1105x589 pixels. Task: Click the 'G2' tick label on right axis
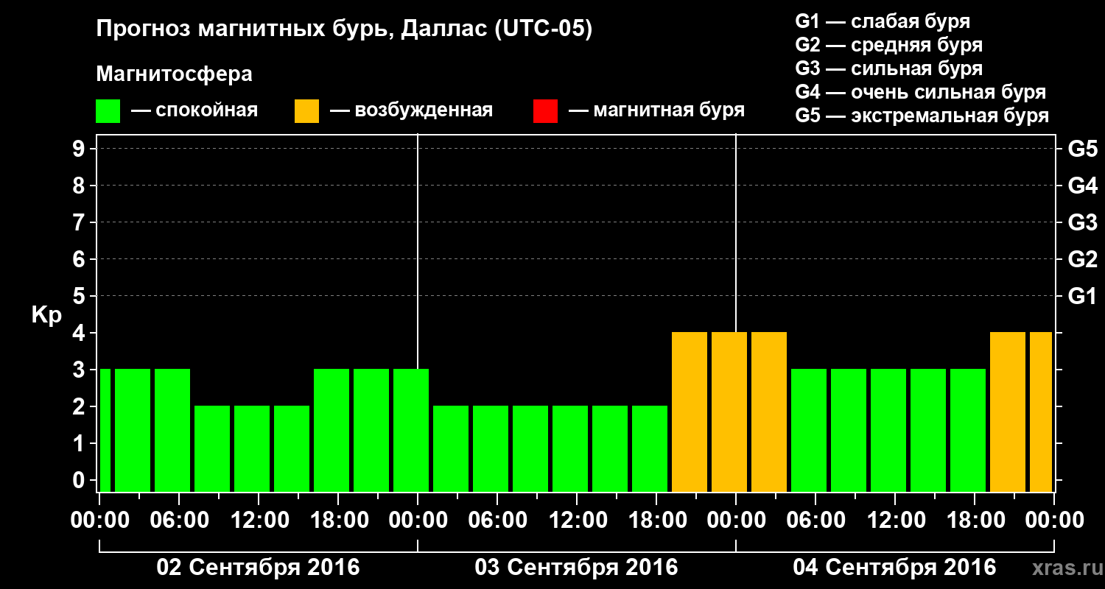(1083, 259)
